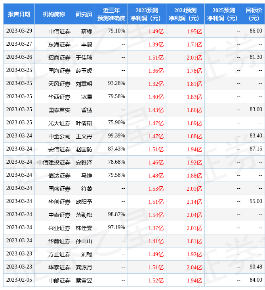The width and height of the screenshot is (265, 290).
Task: Click 2023 profit value 1.40亿
Action: coord(156,97)
